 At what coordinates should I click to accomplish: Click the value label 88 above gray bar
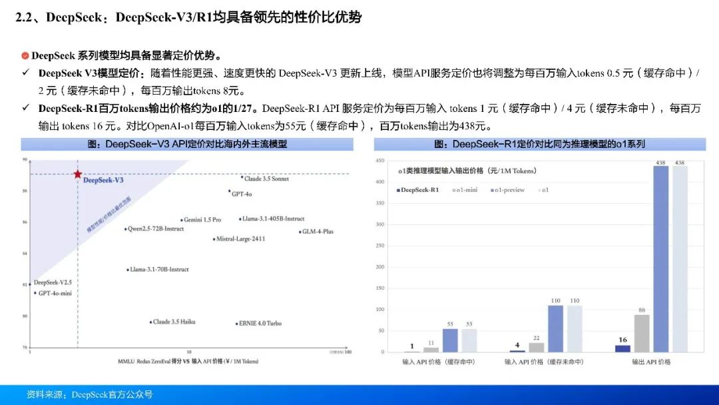[642, 310]
